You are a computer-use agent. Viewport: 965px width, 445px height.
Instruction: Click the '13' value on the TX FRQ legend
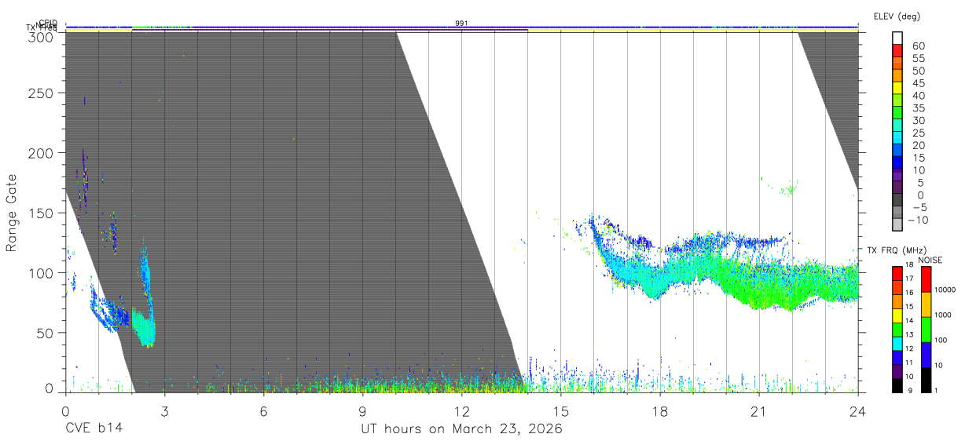pyautogui.click(x=908, y=334)
